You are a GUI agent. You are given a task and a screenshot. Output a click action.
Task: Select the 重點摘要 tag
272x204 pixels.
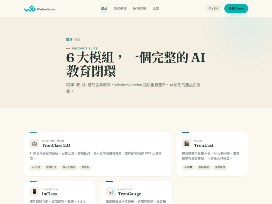pyautogui.click(x=203, y=167)
